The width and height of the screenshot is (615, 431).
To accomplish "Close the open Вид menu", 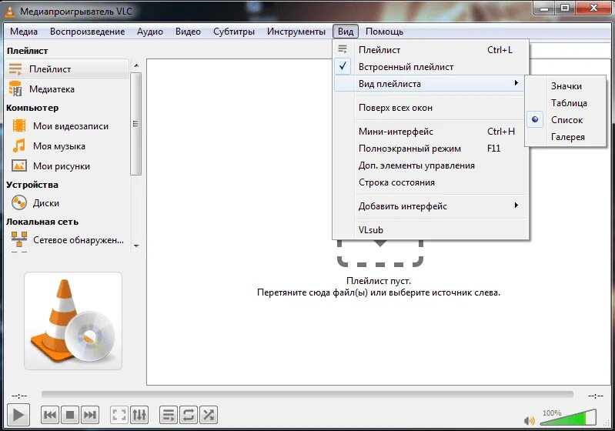I will [346, 32].
